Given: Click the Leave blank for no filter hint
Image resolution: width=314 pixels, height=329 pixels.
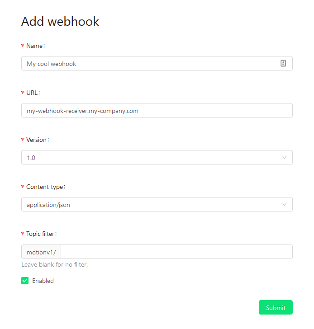Looking at the screenshot, I should tap(55, 264).
